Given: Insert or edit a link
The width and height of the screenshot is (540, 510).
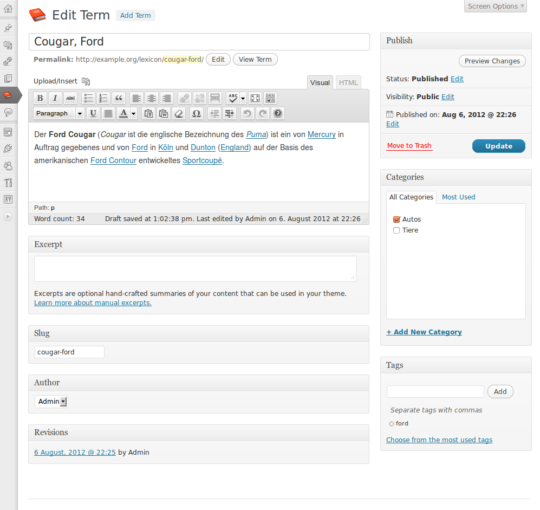Looking at the screenshot, I should point(185,98).
